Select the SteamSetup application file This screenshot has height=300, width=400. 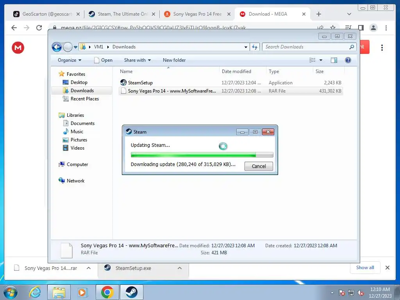point(230,83)
